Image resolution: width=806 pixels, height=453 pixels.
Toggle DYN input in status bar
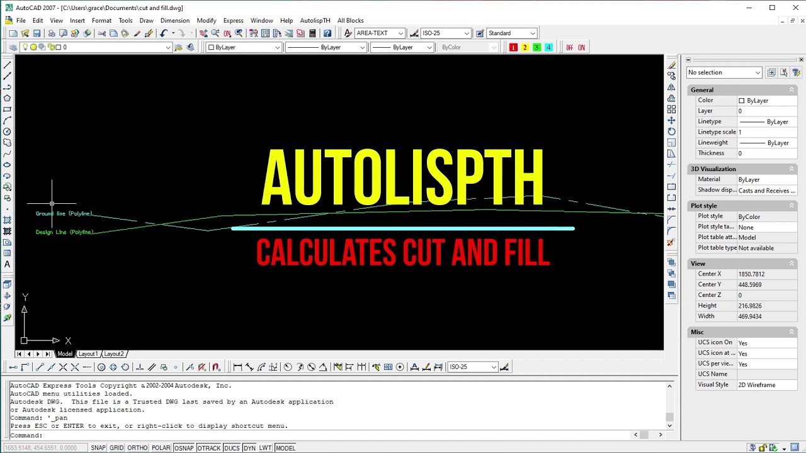tap(249, 448)
